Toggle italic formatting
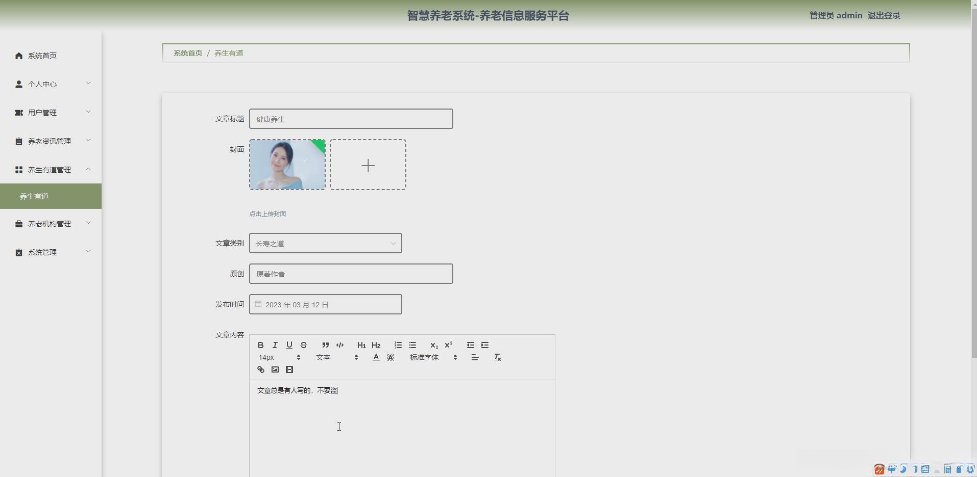Screen dimensions: 977x477 (275, 345)
